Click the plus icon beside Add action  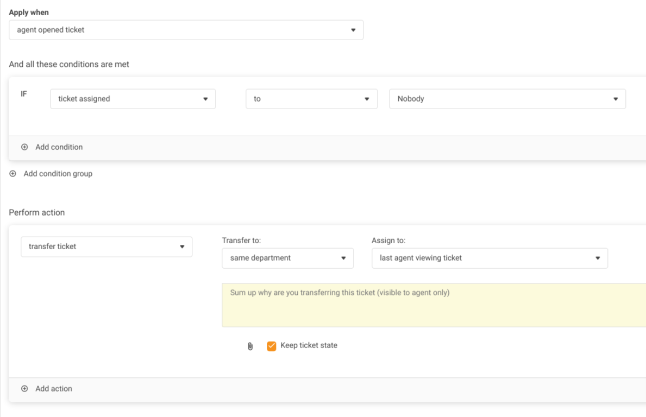(x=24, y=389)
